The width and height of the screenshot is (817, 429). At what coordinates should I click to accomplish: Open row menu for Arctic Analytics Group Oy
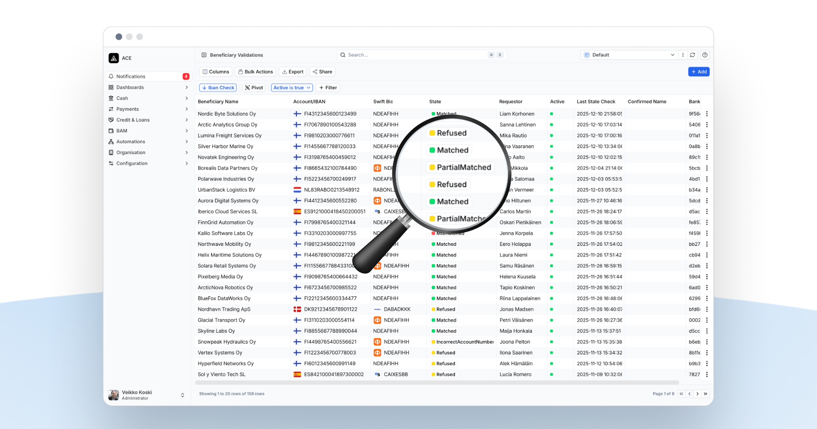707,125
